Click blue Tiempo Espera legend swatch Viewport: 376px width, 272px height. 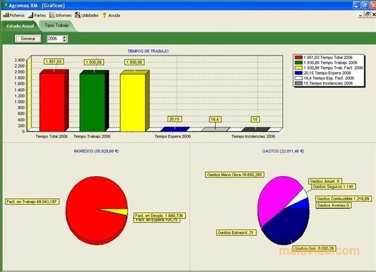point(299,73)
